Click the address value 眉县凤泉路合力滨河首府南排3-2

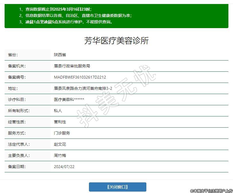pyautogui.click(x=83, y=88)
